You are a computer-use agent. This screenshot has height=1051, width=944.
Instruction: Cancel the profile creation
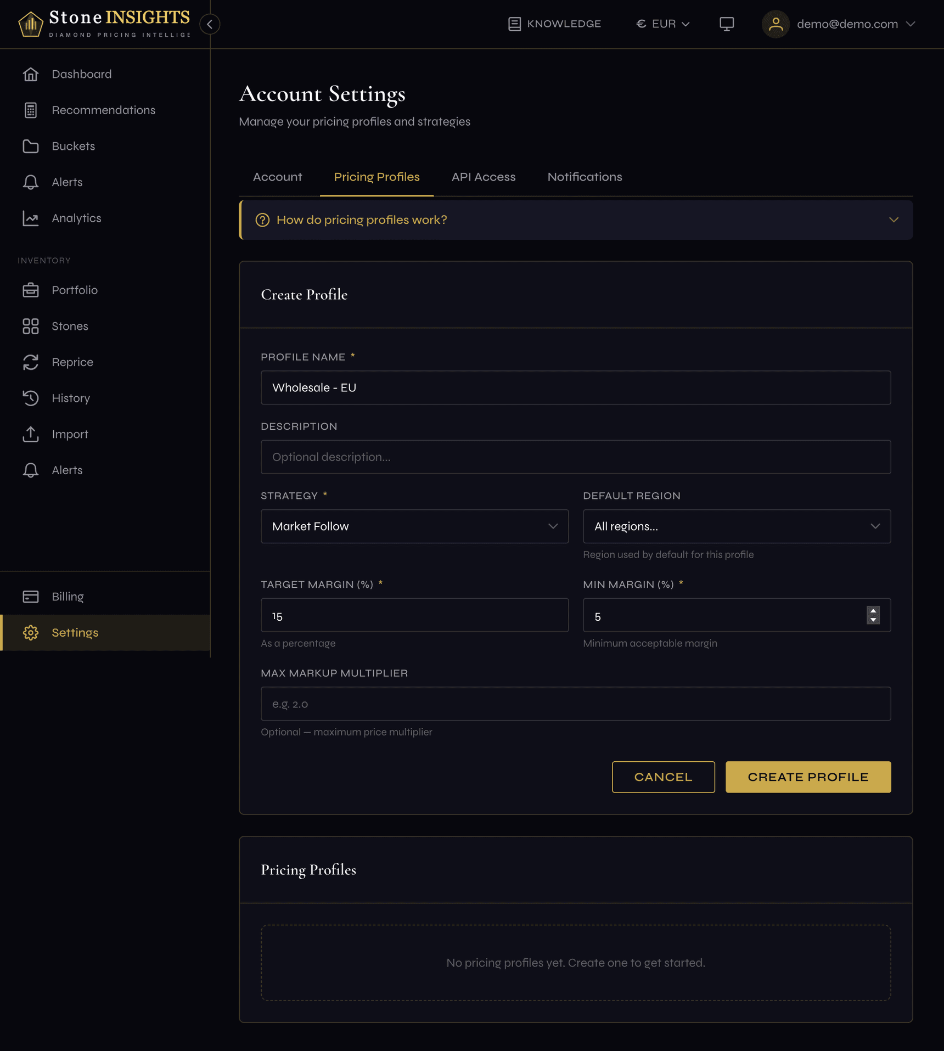663,777
